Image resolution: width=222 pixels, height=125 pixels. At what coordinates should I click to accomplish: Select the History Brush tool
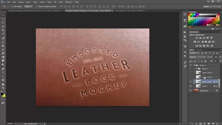[3, 49]
